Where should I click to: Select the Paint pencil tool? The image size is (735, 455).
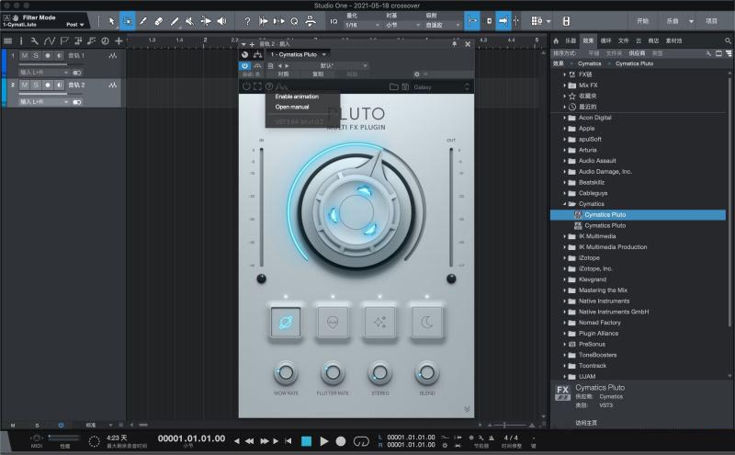(175, 21)
